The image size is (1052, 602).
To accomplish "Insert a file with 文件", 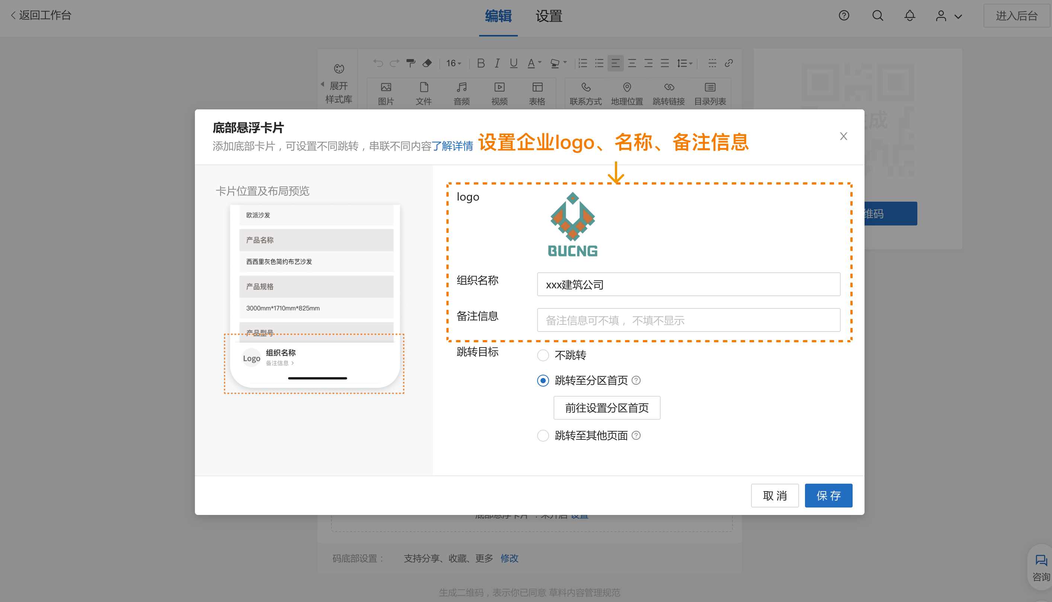I will tap(424, 94).
